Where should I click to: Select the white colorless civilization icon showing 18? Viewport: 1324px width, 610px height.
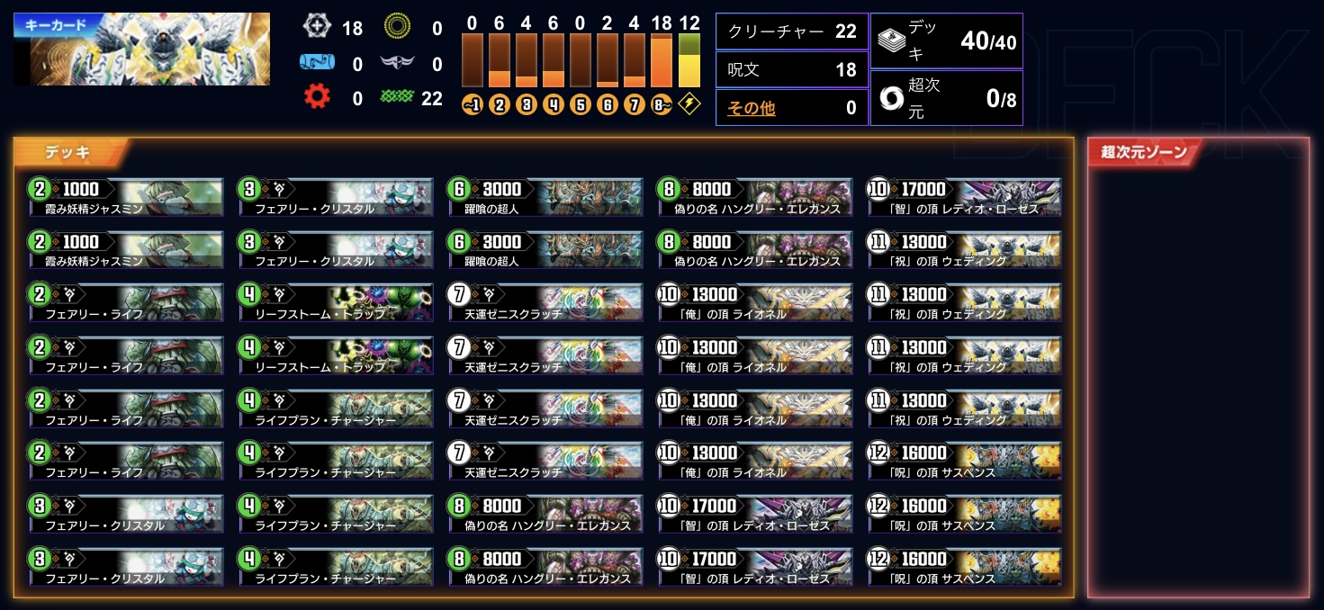(x=316, y=28)
